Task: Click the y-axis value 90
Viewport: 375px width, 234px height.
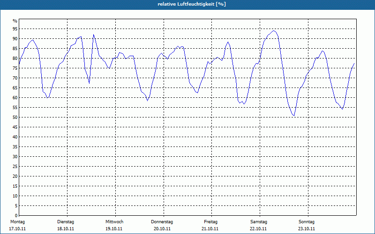Action: [15, 39]
